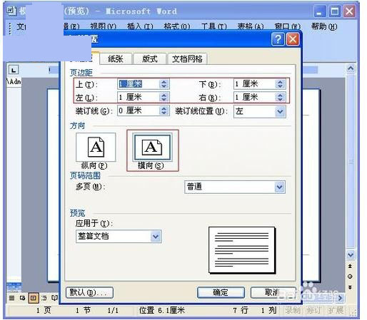Open the 格式 format menu
This screenshot has height=320, width=367.
tap(177, 26)
